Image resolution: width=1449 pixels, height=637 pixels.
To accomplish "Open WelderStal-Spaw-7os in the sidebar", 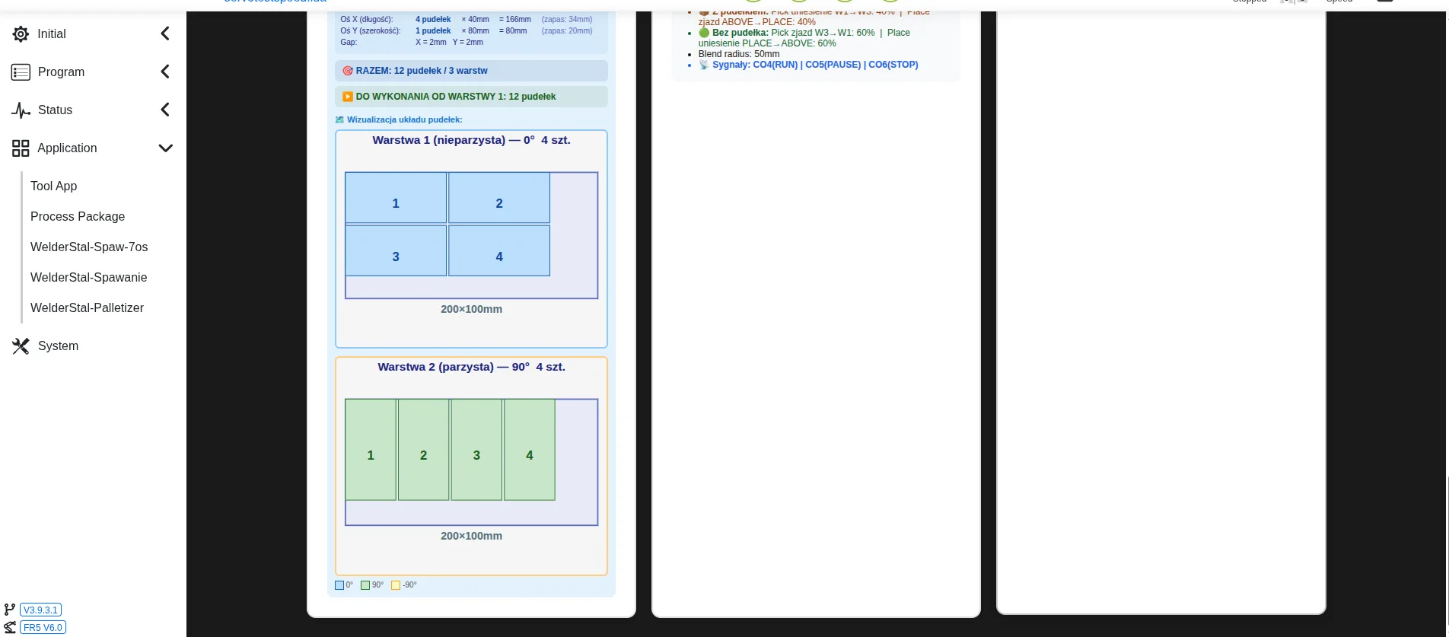I will (x=89, y=247).
